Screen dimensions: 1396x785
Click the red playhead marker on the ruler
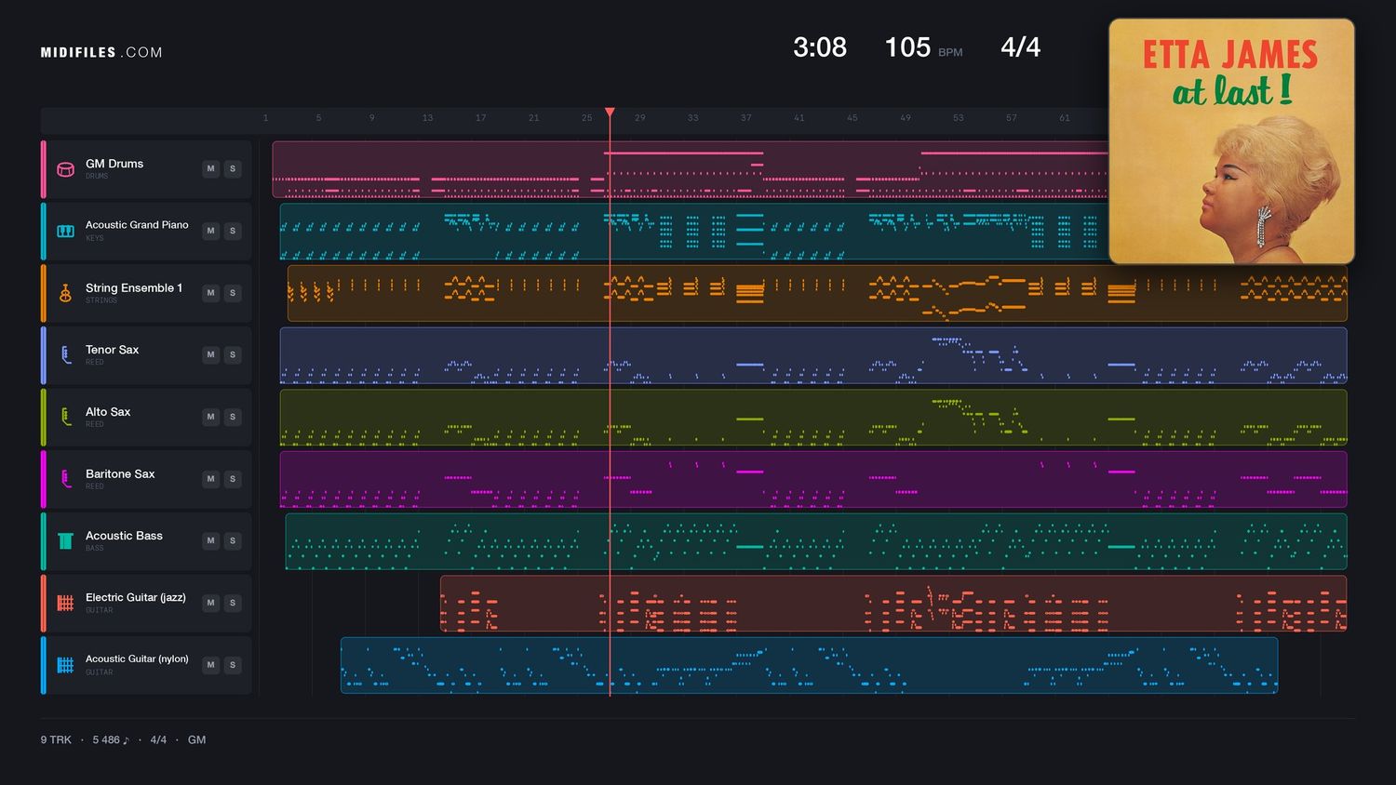pyautogui.click(x=610, y=113)
